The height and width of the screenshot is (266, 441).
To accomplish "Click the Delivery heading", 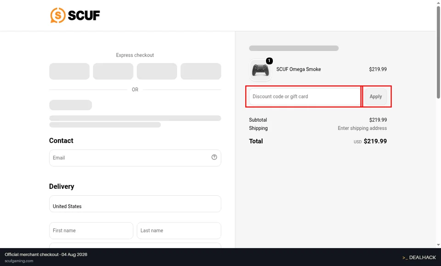I will tap(62, 187).
